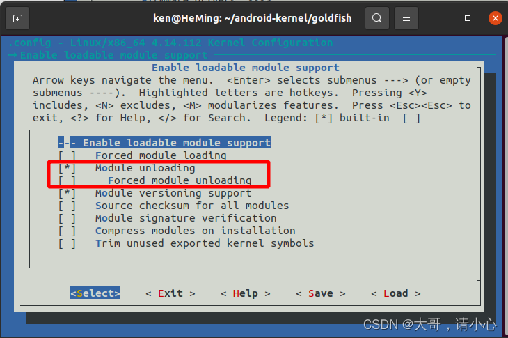Click Compress modules on installation text
Image resolution: width=508 pixels, height=338 pixels.
click(x=196, y=231)
